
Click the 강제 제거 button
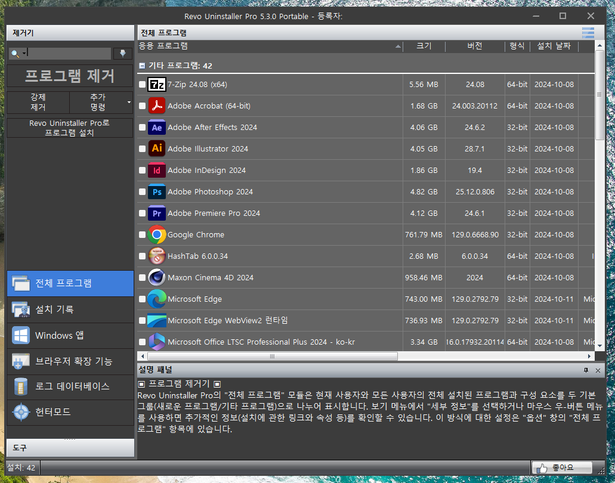click(38, 103)
